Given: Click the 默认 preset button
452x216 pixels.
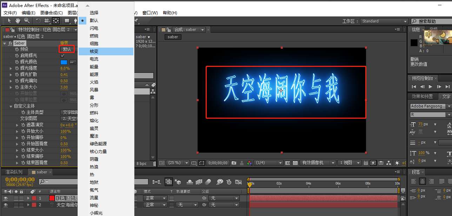Looking at the screenshot, I should point(67,49).
